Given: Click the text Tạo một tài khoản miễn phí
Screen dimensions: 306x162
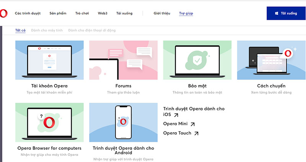Looking at the screenshot, I should (49, 92).
